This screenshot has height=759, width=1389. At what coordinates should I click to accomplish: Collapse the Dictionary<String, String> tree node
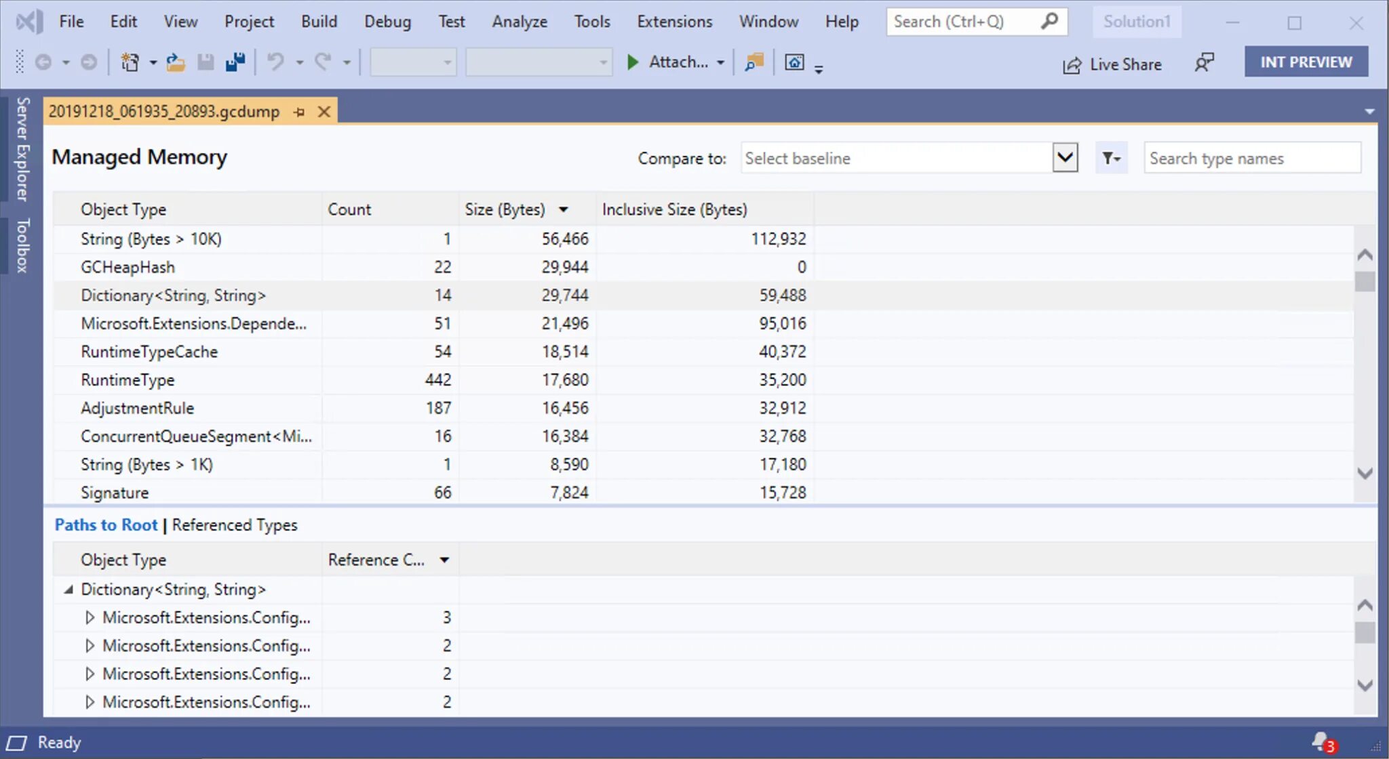click(x=69, y=589)
